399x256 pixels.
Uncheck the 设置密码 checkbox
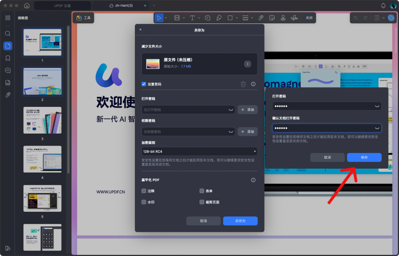144,84
